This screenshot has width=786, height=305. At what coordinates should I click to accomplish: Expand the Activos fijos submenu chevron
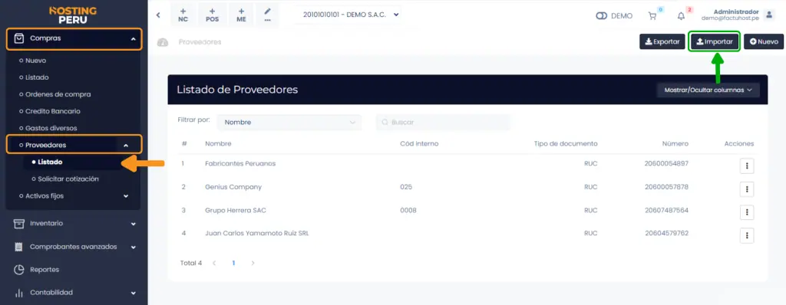pyautogui.click(x=126, y=196)
